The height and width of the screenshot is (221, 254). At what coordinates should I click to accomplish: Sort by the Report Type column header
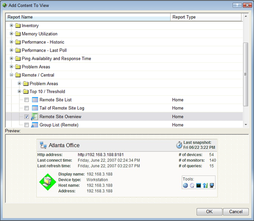(206, 17)
